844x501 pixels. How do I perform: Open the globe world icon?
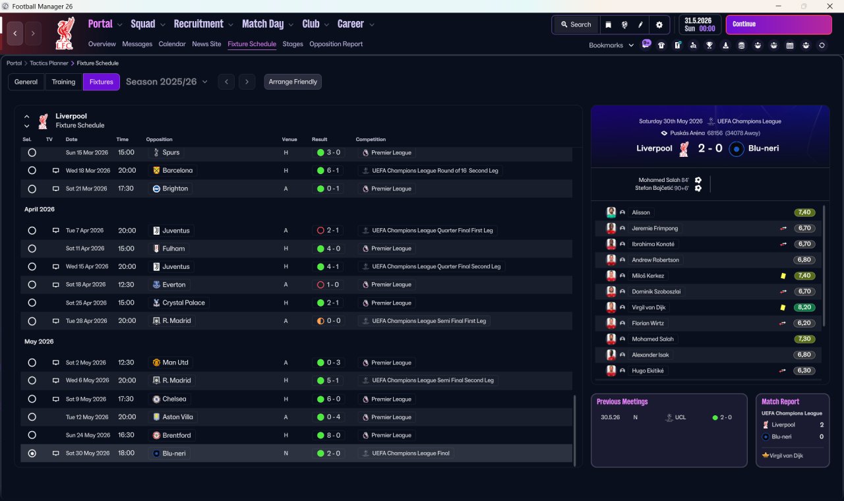[x=624, y=24]
